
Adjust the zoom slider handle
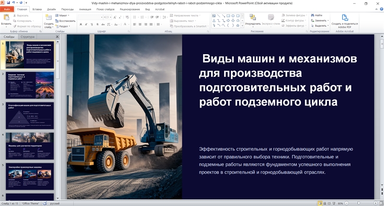point(359,203)
